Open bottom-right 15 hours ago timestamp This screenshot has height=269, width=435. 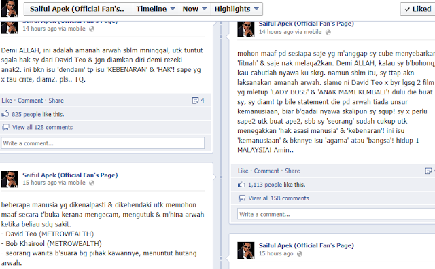pyautogui.click(x=276, y=253)
